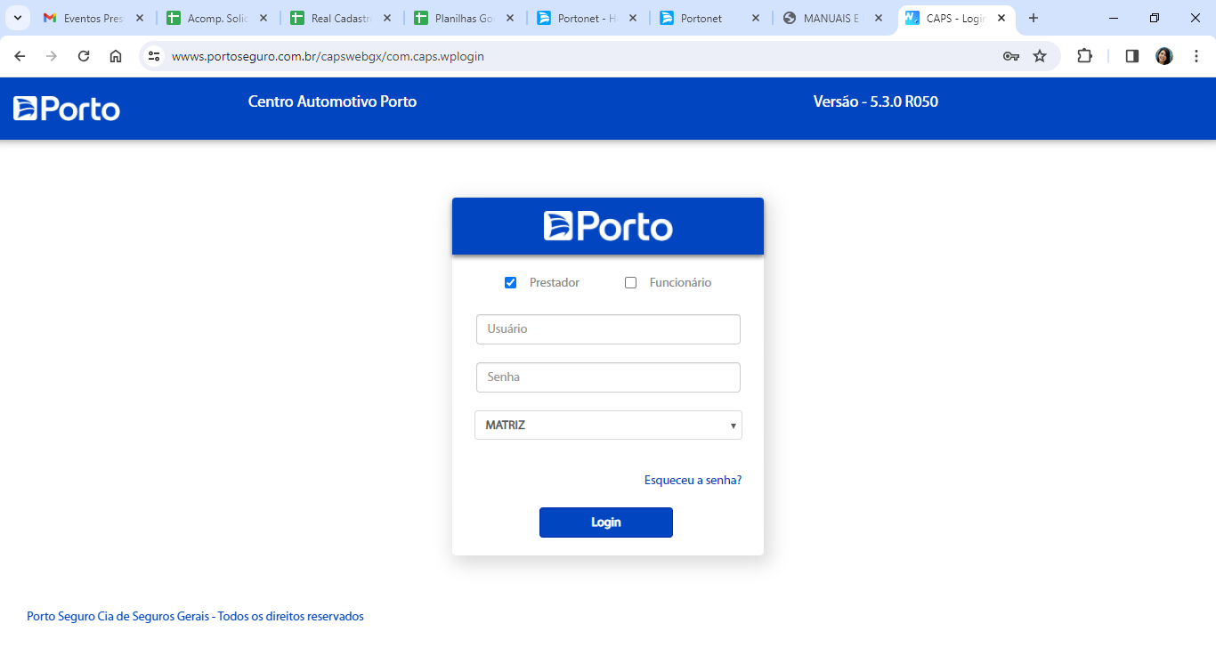The width and height of the screenshot is (1216, 648).
Task: Close the Real Cadastr tab
Action: click(386, 18)
